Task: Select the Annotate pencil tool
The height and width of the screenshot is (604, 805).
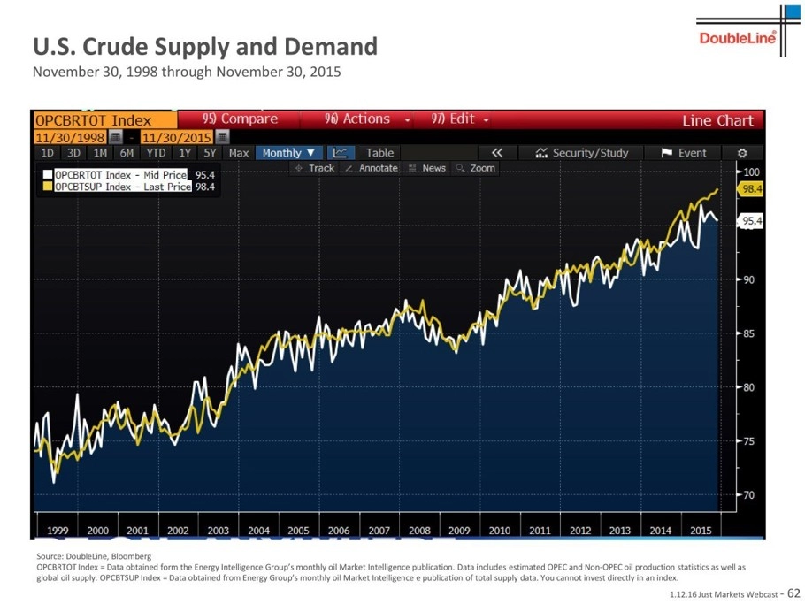Action: pos(372,168)
